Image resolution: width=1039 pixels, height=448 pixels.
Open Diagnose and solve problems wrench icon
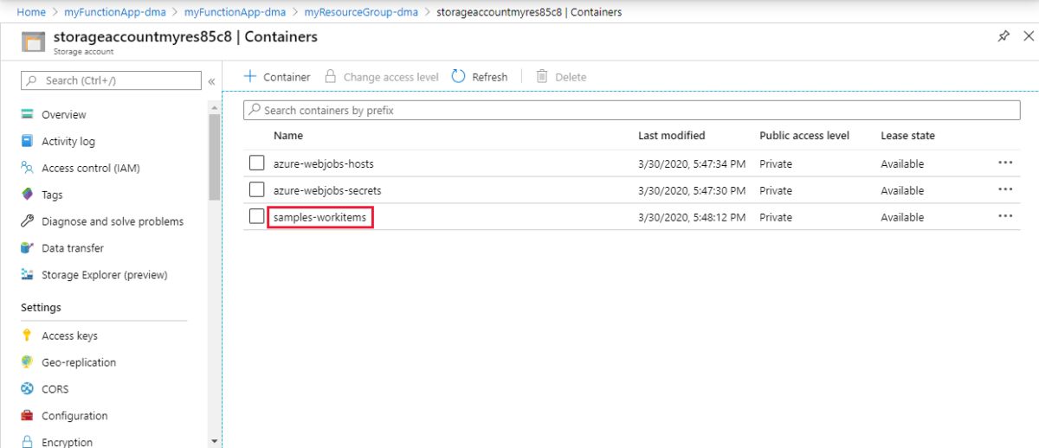[27, 221]
